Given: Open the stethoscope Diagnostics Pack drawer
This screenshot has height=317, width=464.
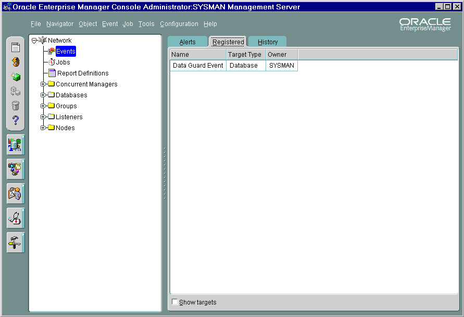Looking at the screenshot, I should click(x=16, y=218).
